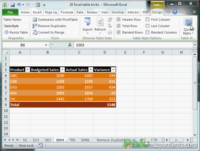Open the Actual Sales filter dropdown

pos(91,70)
